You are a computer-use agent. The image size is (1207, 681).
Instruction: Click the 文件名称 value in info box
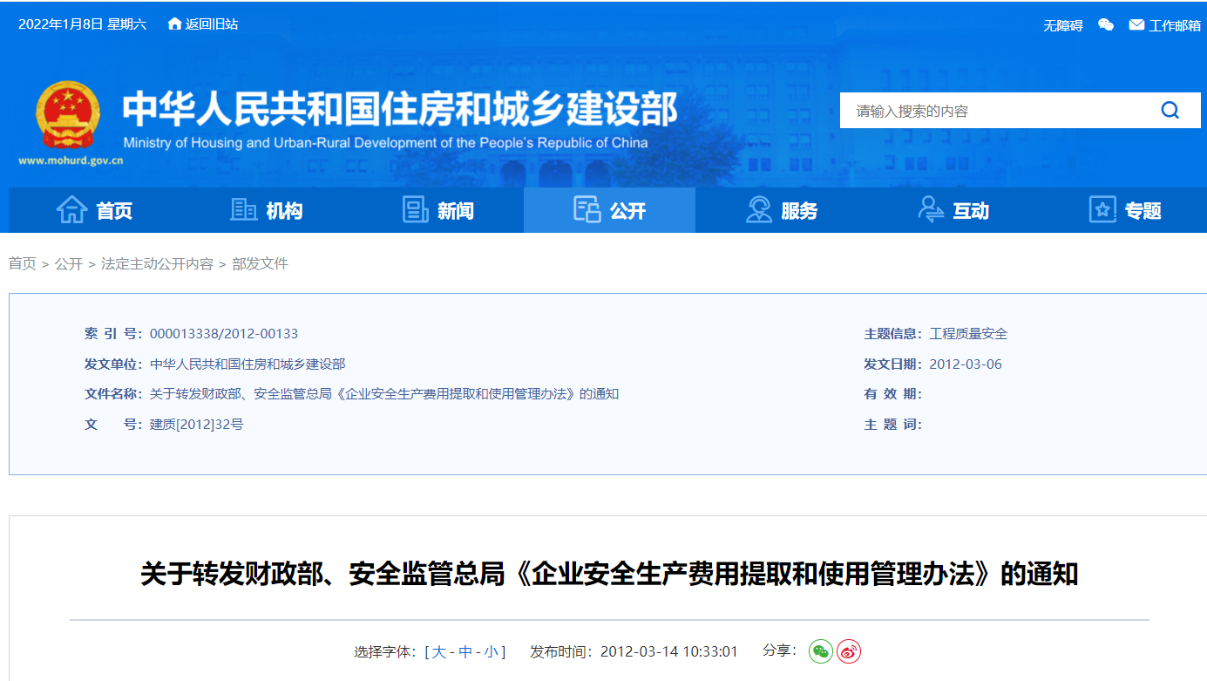coord(384,394)
